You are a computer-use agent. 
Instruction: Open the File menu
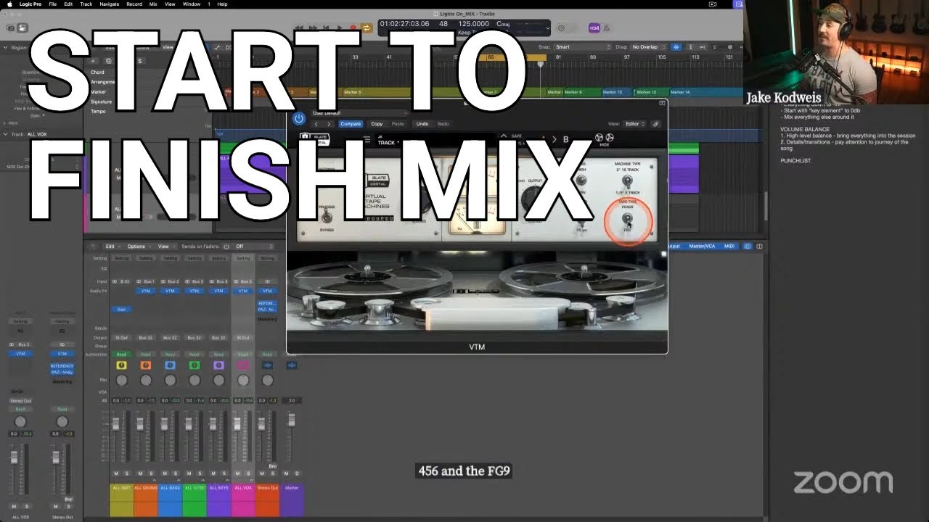coord(53,4)
